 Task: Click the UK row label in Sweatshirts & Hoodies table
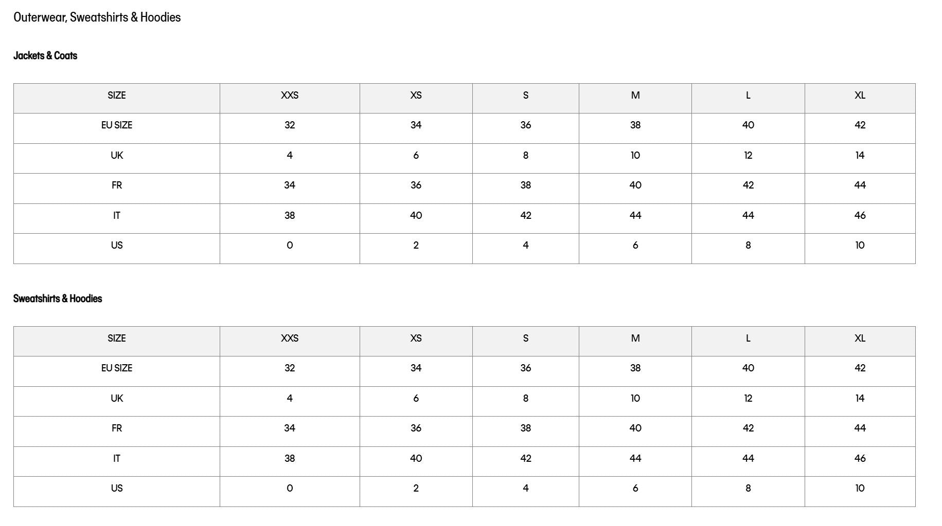pos(117,399)
